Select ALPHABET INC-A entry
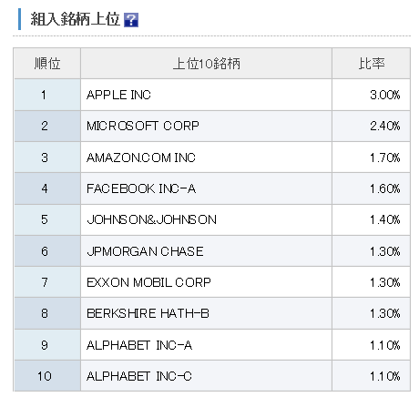 point(139,345)
